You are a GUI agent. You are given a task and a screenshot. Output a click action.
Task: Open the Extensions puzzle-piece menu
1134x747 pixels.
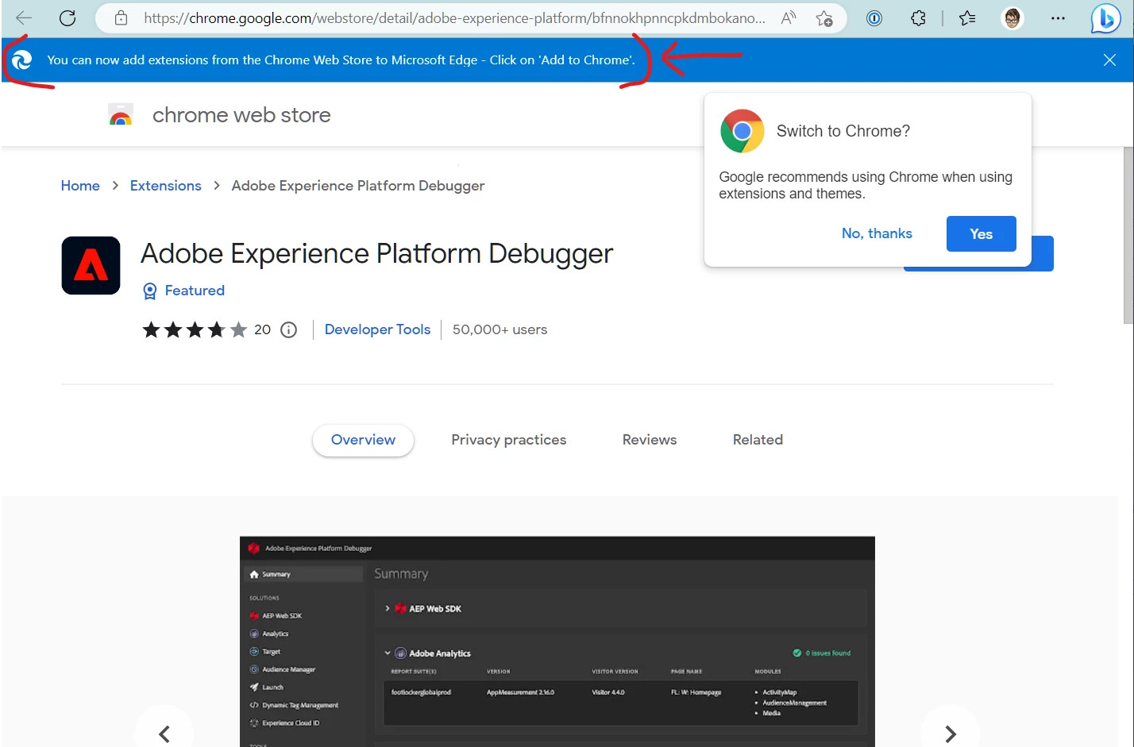[918, 17]
